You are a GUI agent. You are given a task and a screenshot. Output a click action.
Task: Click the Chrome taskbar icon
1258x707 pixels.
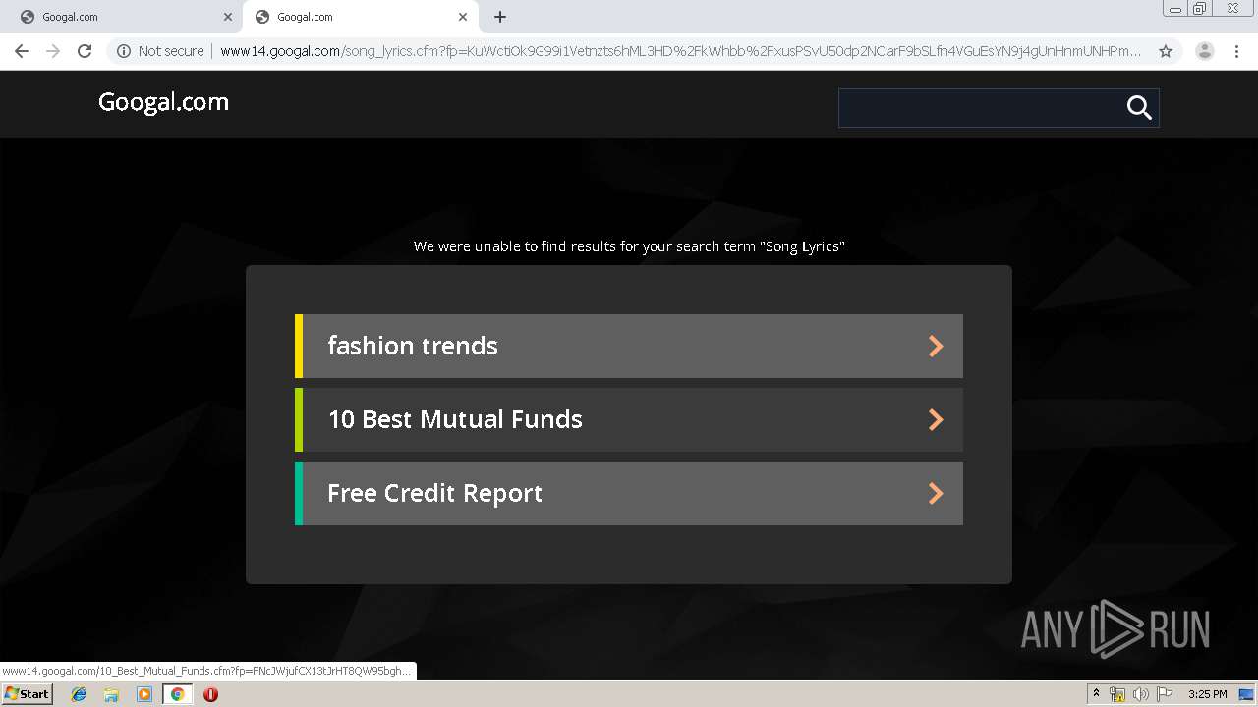177,694
